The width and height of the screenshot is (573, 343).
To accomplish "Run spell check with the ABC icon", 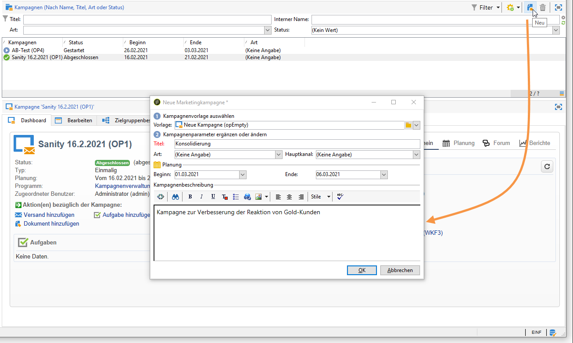I will 340,197.
